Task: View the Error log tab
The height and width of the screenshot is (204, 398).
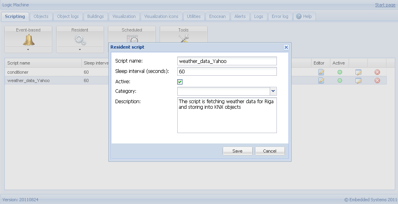Action: (x=280, y=16)
